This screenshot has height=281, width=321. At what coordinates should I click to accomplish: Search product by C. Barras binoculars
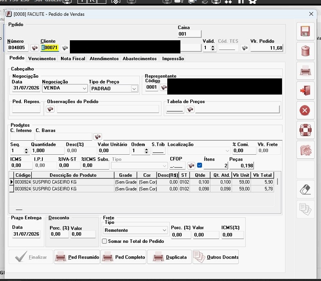pyautogui.click(x=97, y=136)
